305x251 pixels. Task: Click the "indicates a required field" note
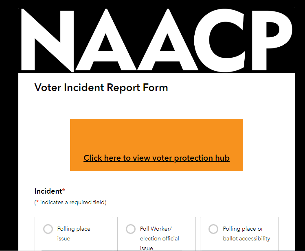click(x=73, y=202)
